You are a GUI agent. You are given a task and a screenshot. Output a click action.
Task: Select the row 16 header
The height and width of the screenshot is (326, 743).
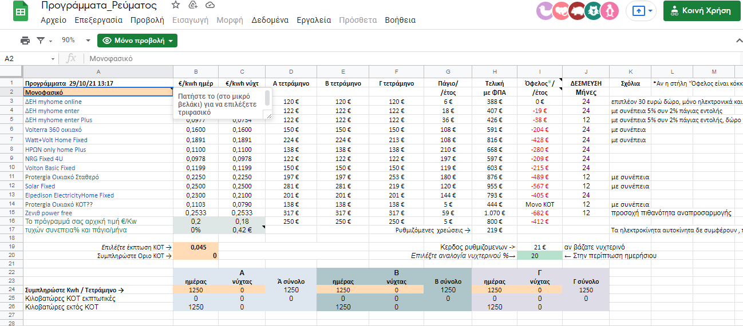coord(11,221)
